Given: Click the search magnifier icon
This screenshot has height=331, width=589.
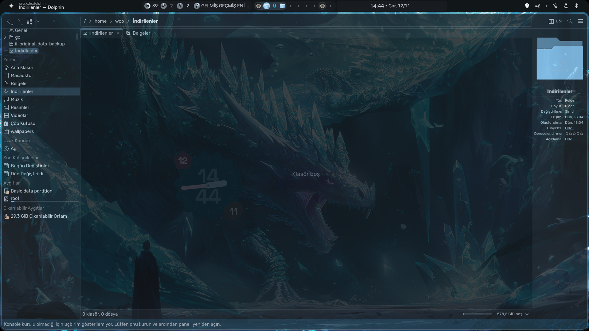Looking at the screenshot, I should coord(570,21).
